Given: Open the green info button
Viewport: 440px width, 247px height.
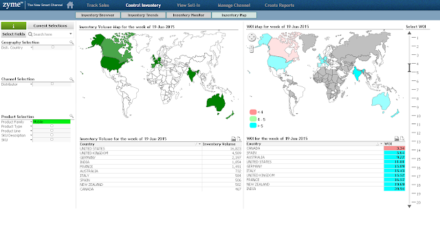Looking at the screenshot, I should pyautogui.click(x=14, y=26).
